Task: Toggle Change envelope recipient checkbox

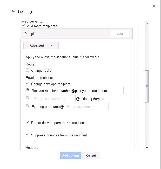Action: (x=28, y=84)
